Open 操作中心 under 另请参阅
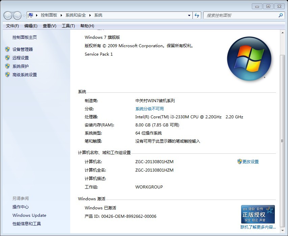Viewport: 288px width, 236px height. point(21,207)
